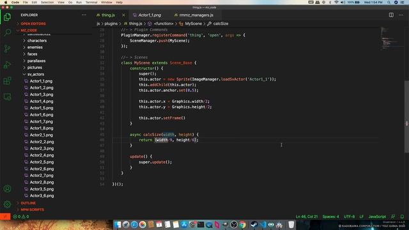The height and width of the screenshot is (230, 409).
Task: Expand the characters folder
Action: coord(37,41)
